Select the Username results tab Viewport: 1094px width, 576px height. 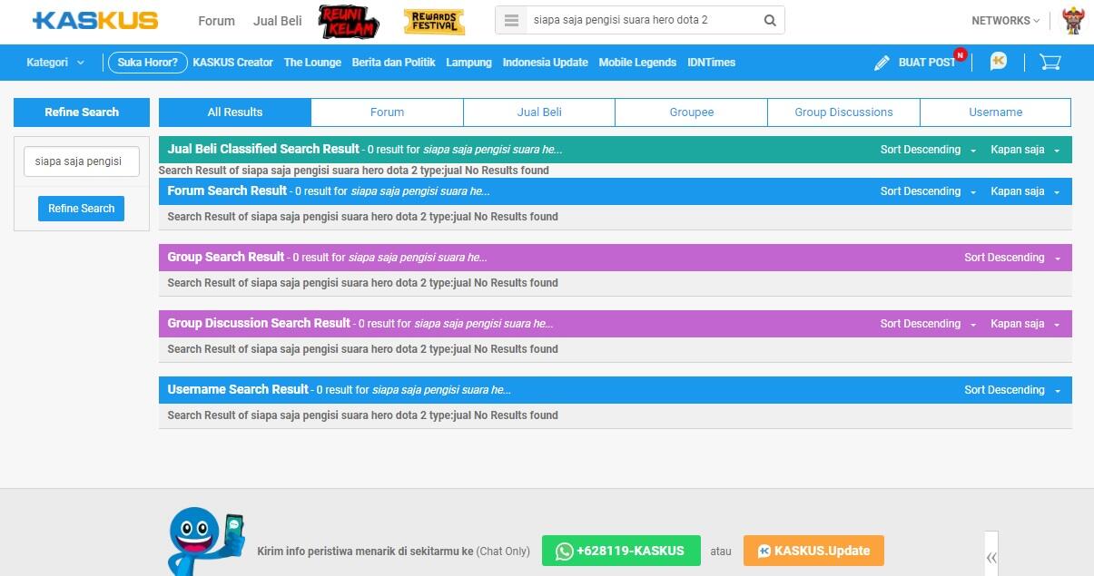click(x=995, y=112)
